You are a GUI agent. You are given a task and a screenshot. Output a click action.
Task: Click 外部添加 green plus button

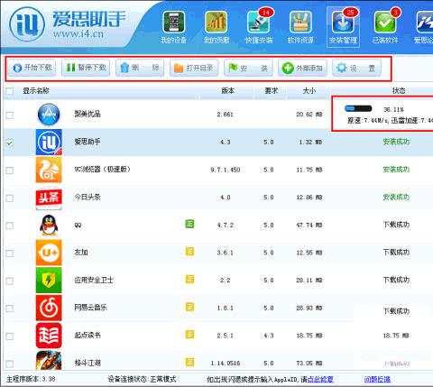pos(302,68)
